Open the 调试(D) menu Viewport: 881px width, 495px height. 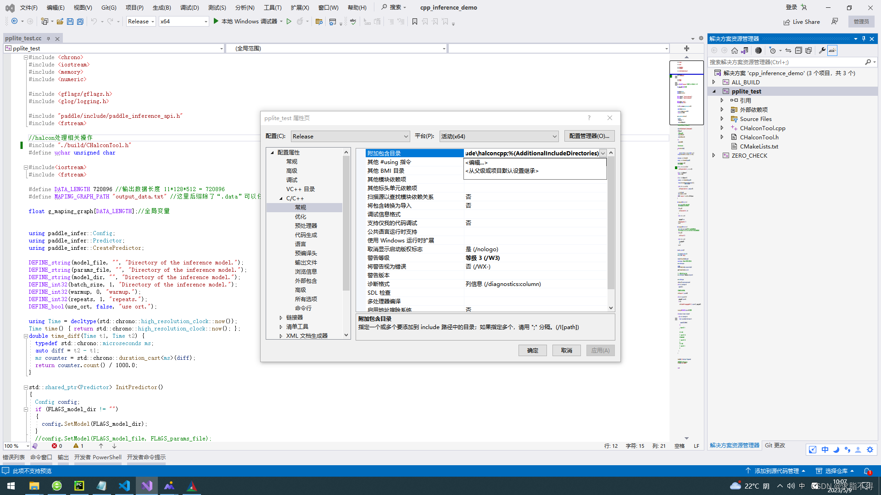point(189,7)
